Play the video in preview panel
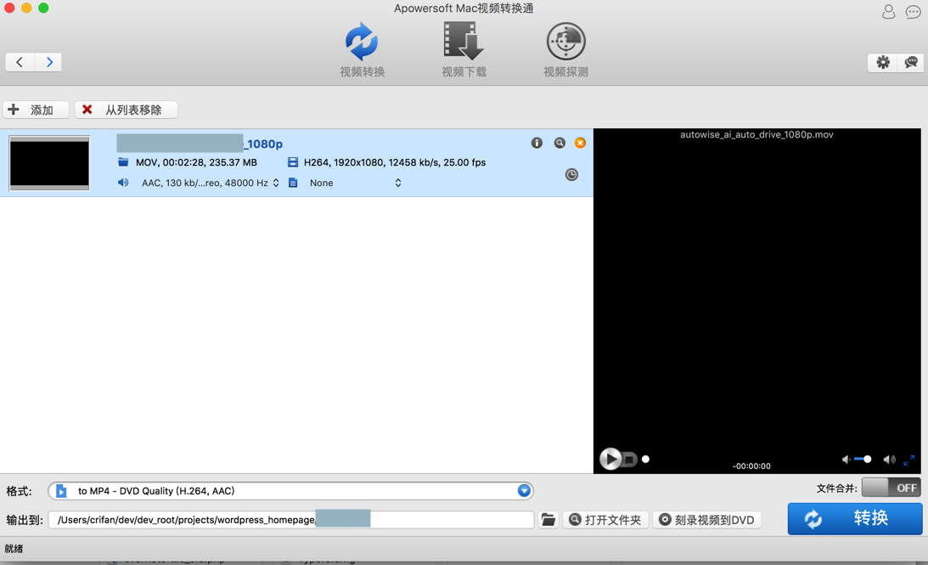The height and width of the screenshot is (565, 928). click(610, 459)
